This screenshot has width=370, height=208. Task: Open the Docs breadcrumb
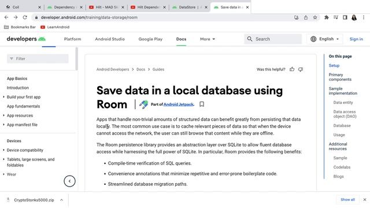140,69
